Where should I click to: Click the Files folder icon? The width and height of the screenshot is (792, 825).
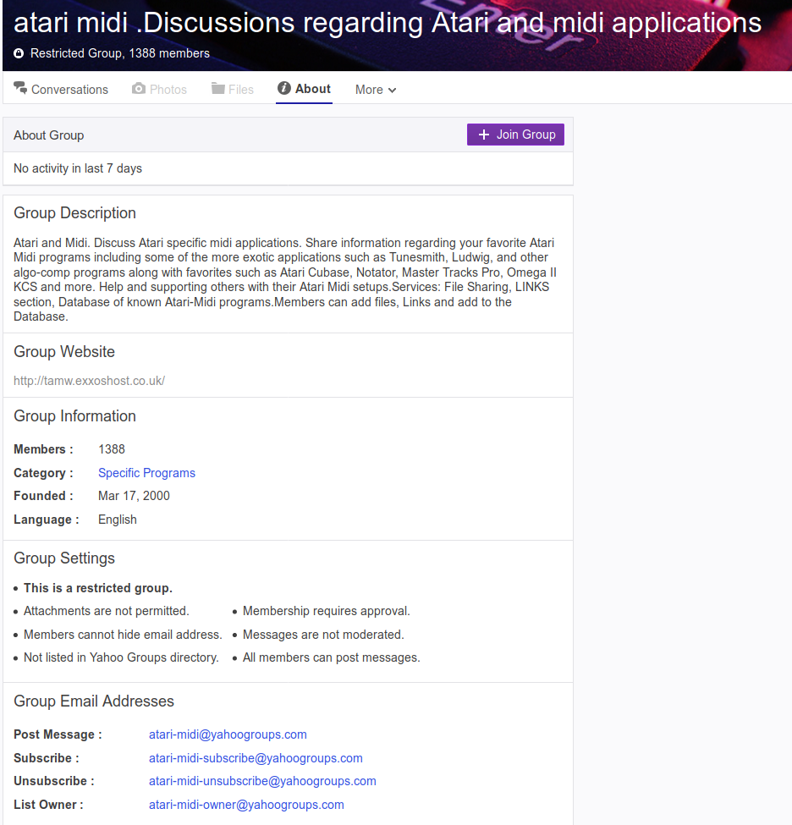(x=217, y=88)
